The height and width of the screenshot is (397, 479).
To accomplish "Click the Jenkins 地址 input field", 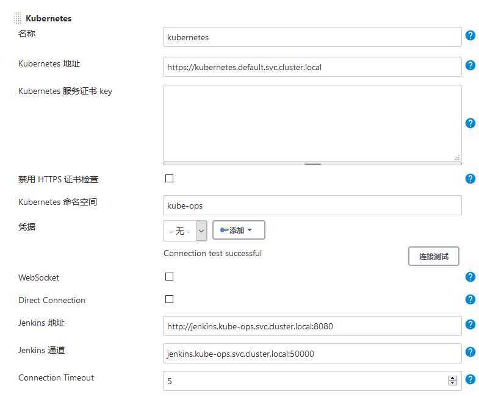I will click(x=312, y=326).
